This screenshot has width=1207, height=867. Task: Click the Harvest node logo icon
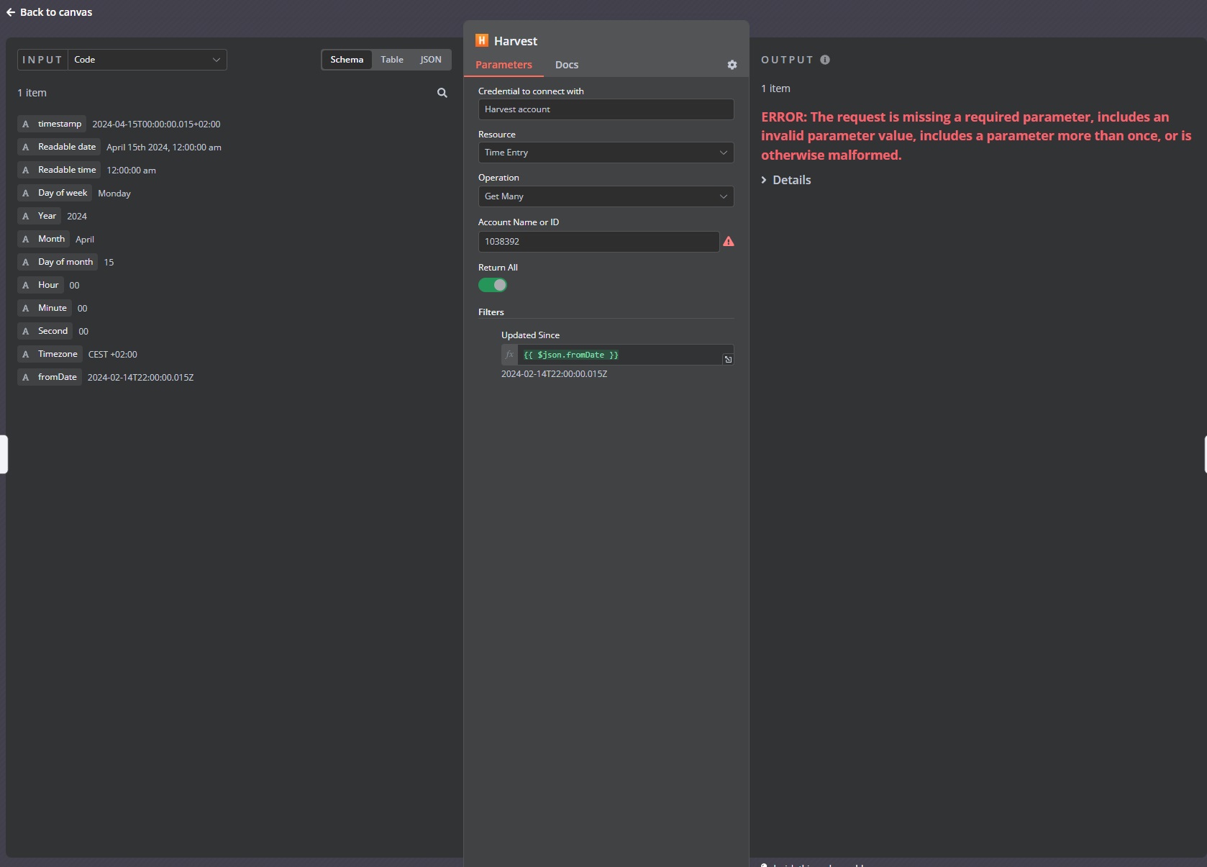point(482,40)
